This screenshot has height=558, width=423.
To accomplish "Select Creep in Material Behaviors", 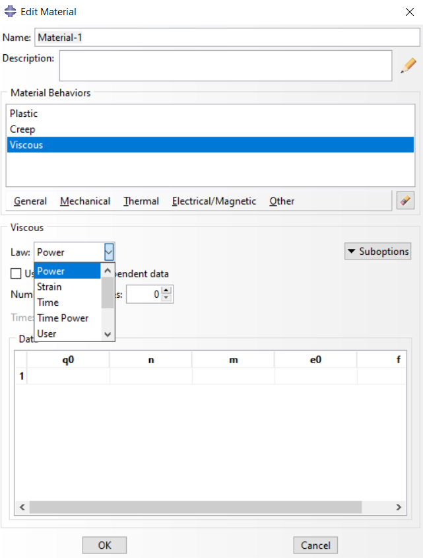I will [211, 129].
